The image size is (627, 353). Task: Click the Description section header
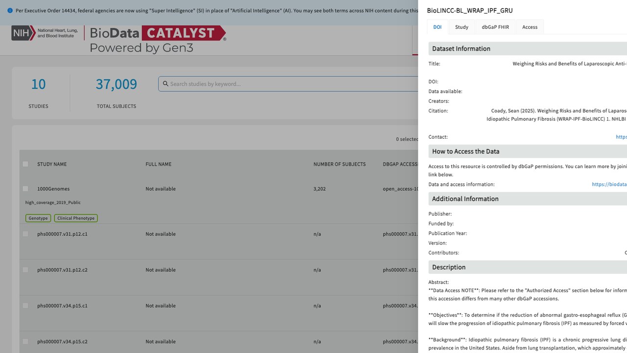(x=528, y=267)
